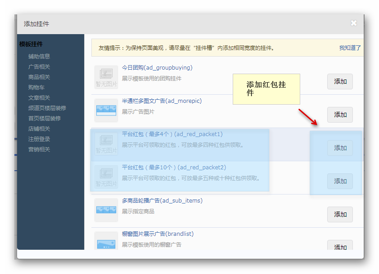The width and height of the screenshot is (379, 274).
Task: Open 橱窗图片展示广告(brandlist) title link
Action: pyautogui.click(x=158, y=234)
